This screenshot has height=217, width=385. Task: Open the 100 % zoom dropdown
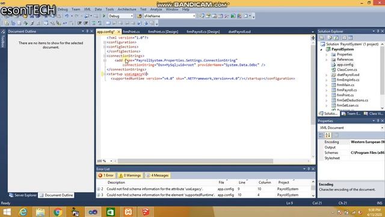(111, 161)
